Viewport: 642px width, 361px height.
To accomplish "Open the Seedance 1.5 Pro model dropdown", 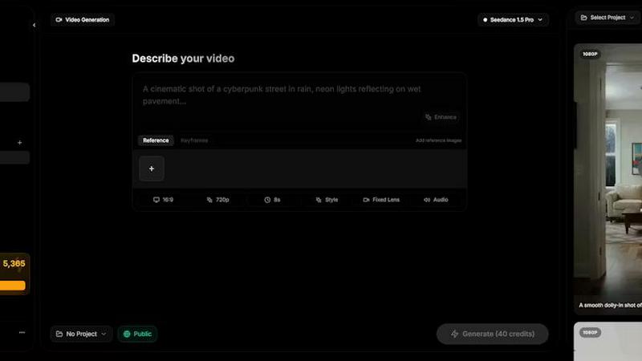I will 513,19.
